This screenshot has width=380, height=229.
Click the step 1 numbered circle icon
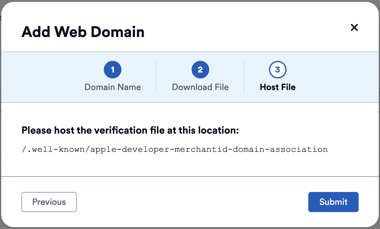coord(113,70)
